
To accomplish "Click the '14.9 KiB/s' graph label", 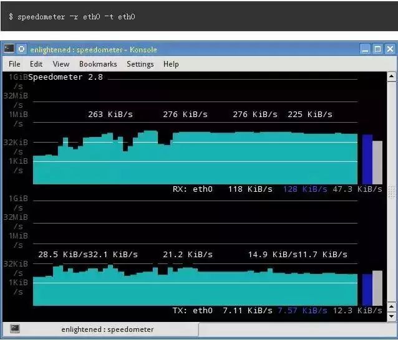I will coord(273,254).
